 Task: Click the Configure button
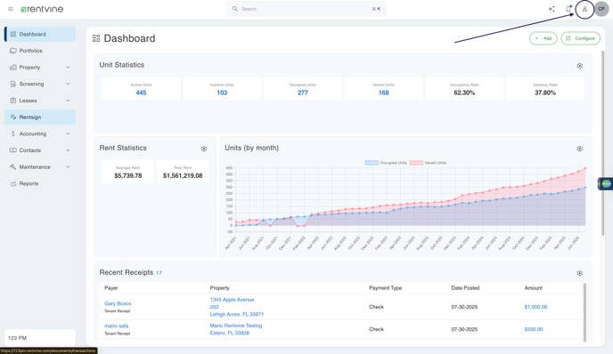(581, 38)
